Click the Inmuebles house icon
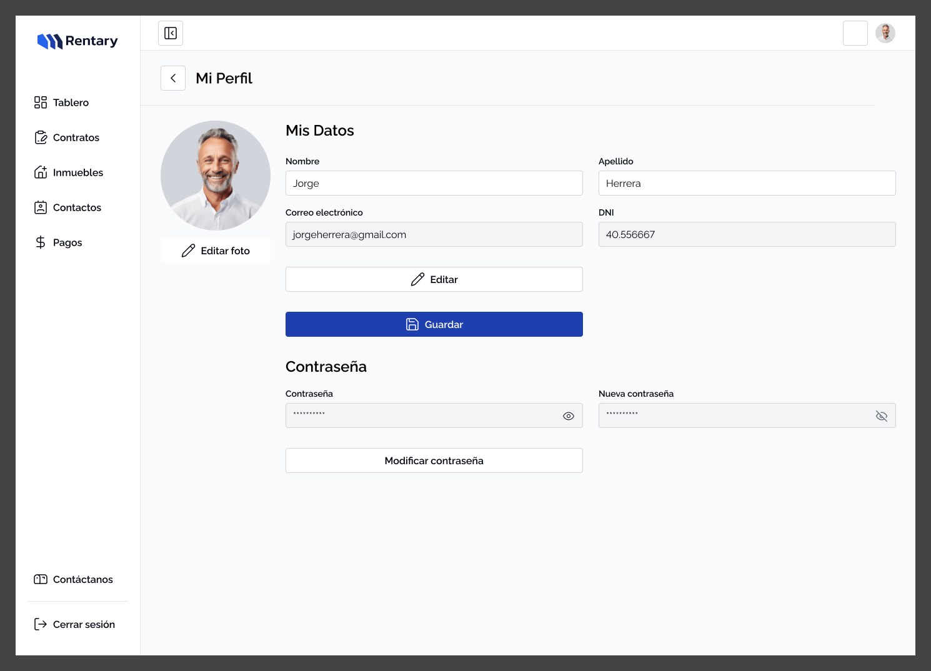Screen dimensions: 931x671 click(x=41, y=172)
